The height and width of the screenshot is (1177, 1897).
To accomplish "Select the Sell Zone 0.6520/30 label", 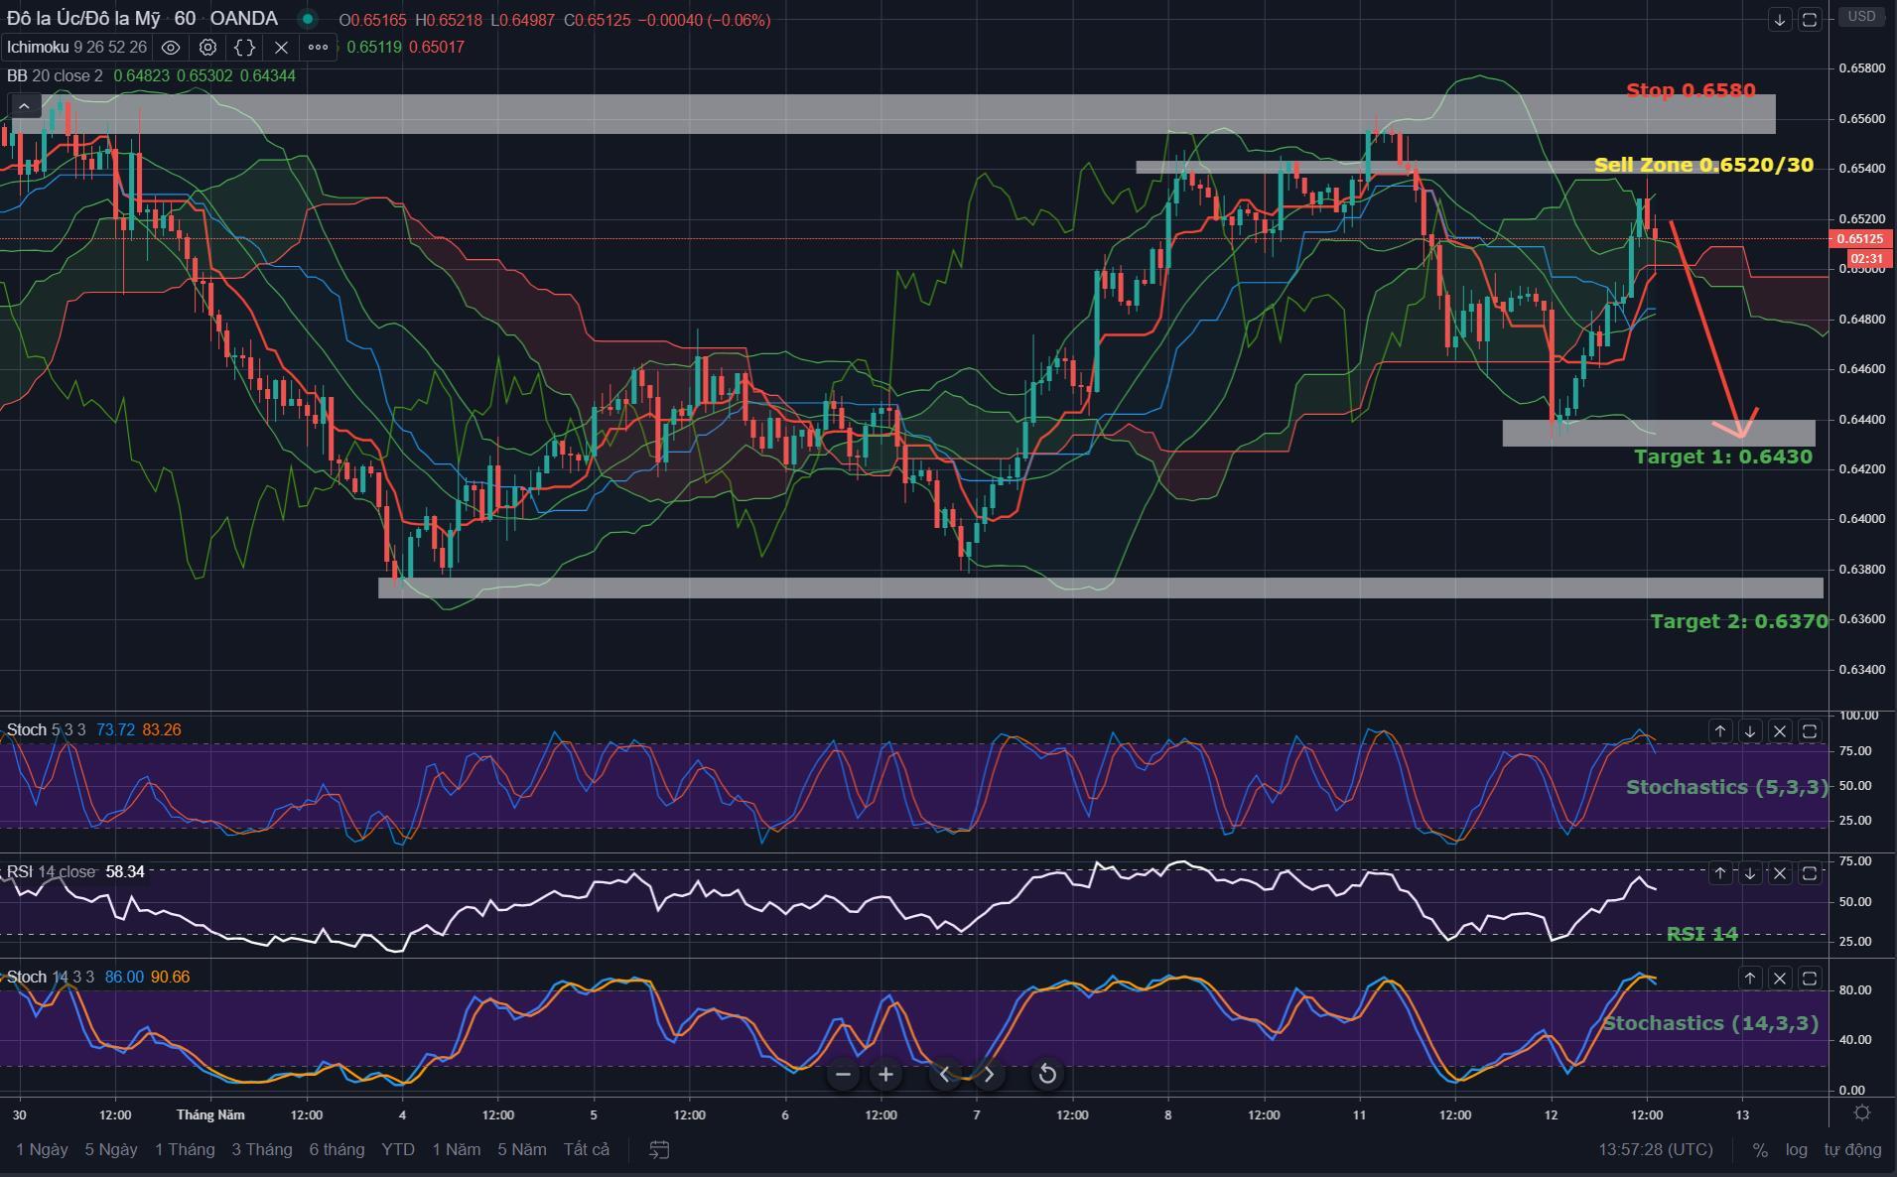I will (x=1703, y=165).
